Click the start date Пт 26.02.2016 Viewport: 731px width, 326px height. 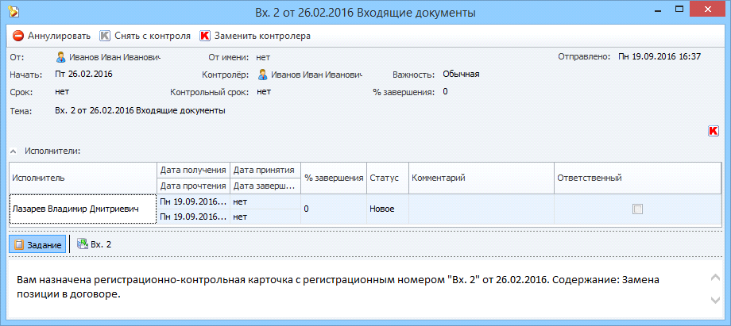click(84, 74)
